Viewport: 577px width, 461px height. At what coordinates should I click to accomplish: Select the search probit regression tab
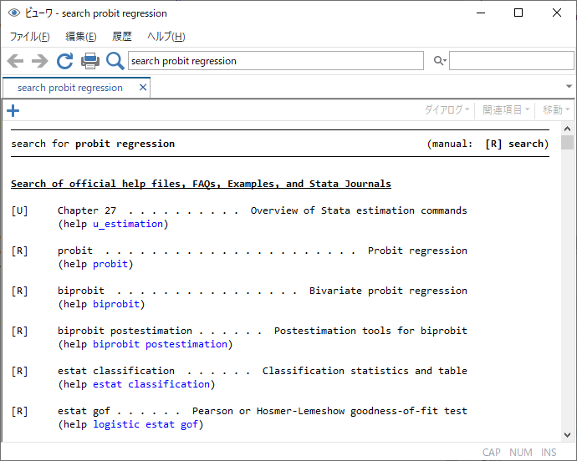point(70,88)
